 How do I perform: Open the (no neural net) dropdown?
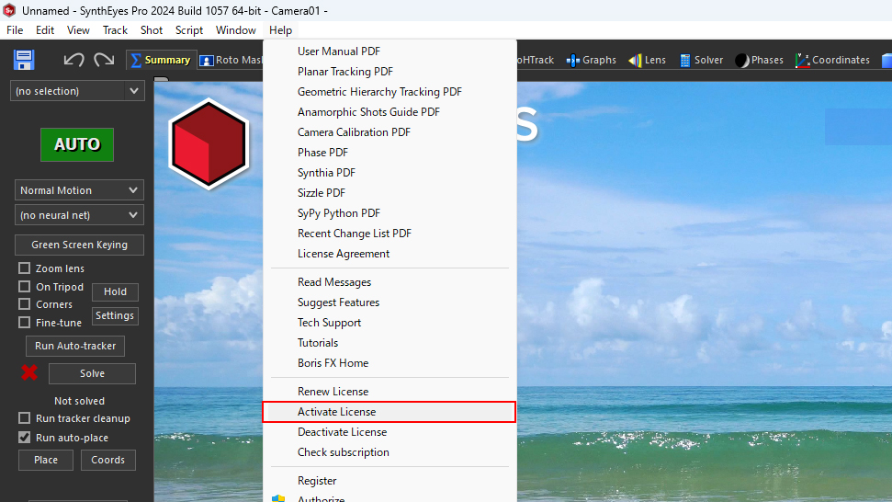pyautogui.click(x=79, y=215)
